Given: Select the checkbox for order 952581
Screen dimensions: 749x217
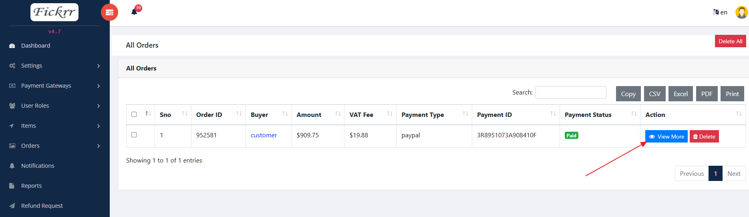Looking at the screenshot, I should click(134, 135).
